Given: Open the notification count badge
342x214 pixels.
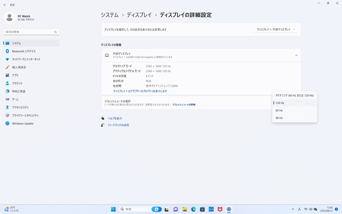Looking at the screenshot, I should [336, 209].
